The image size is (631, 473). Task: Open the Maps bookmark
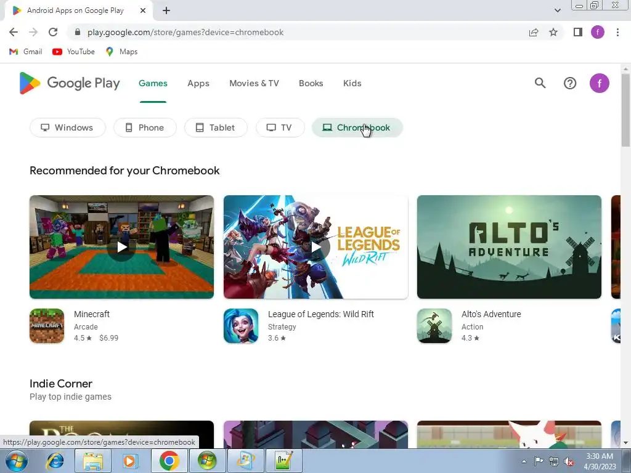[121, 52]
